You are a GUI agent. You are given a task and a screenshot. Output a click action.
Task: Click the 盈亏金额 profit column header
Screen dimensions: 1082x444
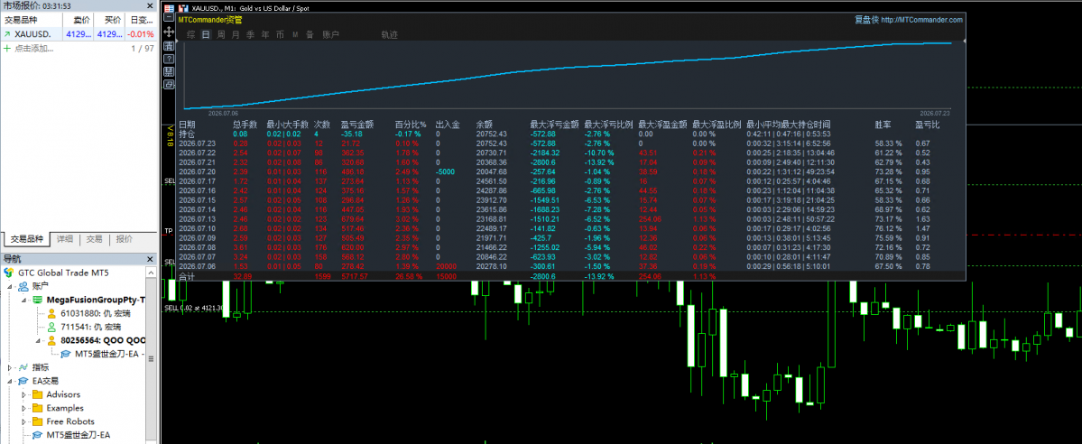(x=357, y=125)
